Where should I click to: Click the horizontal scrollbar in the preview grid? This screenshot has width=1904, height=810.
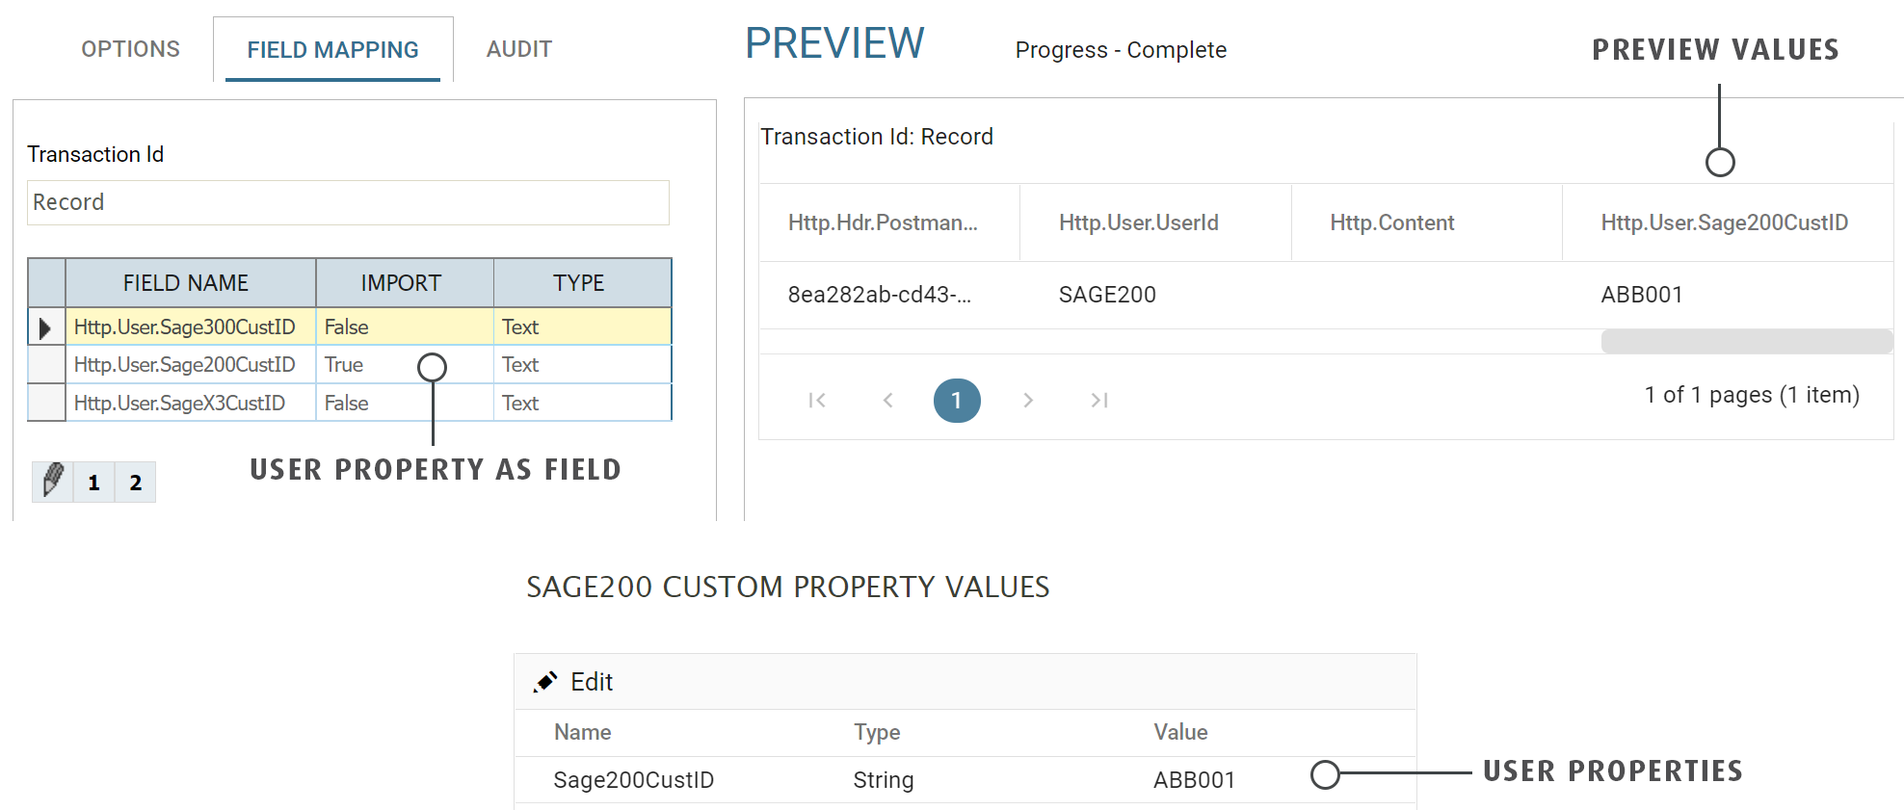pyautogui.click(x=1746, y=341)
